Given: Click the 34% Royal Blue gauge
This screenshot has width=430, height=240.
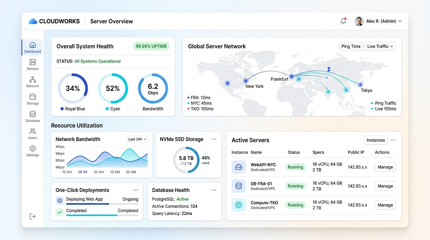Looking at the screenshot, I should click(73, 88).
